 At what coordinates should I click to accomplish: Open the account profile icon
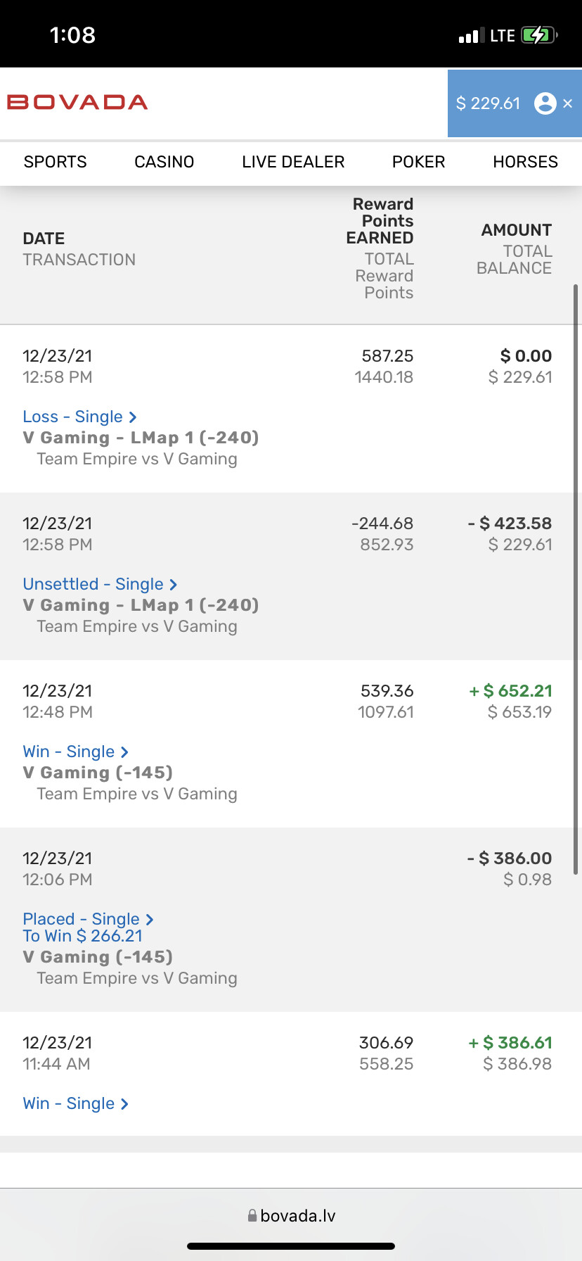545,103
